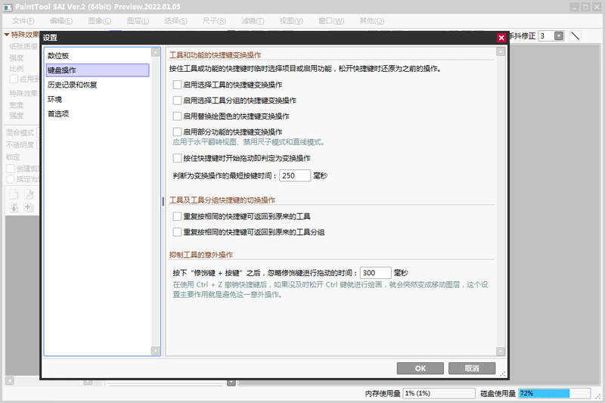Screen dimensions: 605x403
Task: Enable 启用选择工具的快捷键变换操作 checkbox
Action: coord(177,85)
